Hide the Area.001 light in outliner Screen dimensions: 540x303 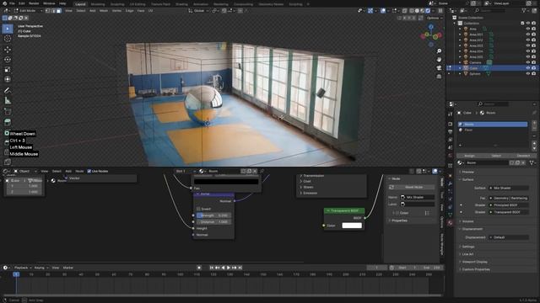click(x=527, y=35)
